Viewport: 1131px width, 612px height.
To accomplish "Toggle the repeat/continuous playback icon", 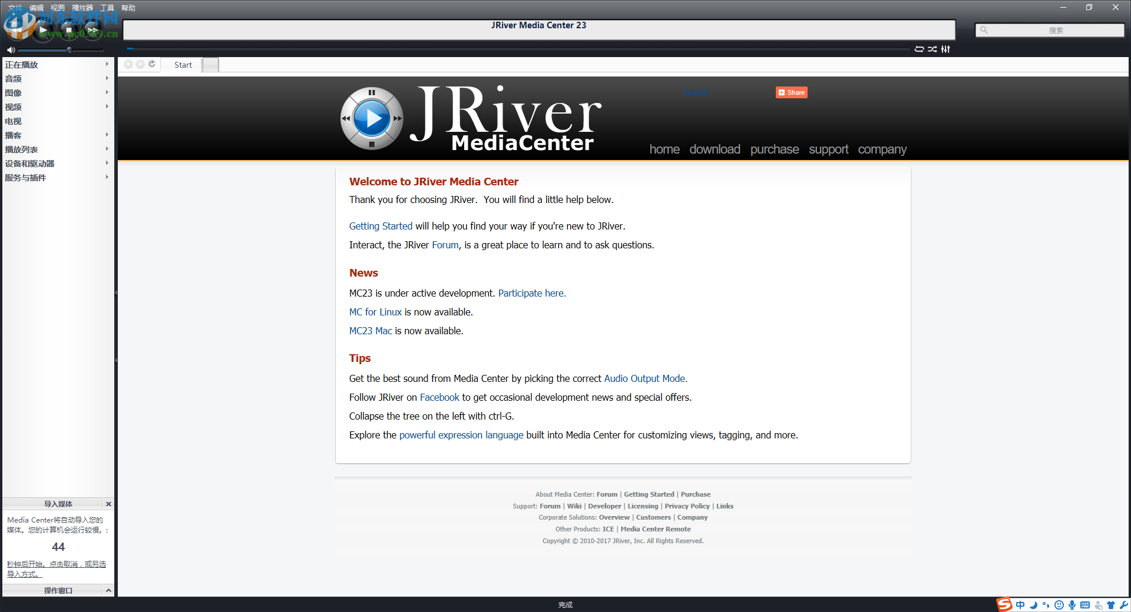I will point(919,49).
